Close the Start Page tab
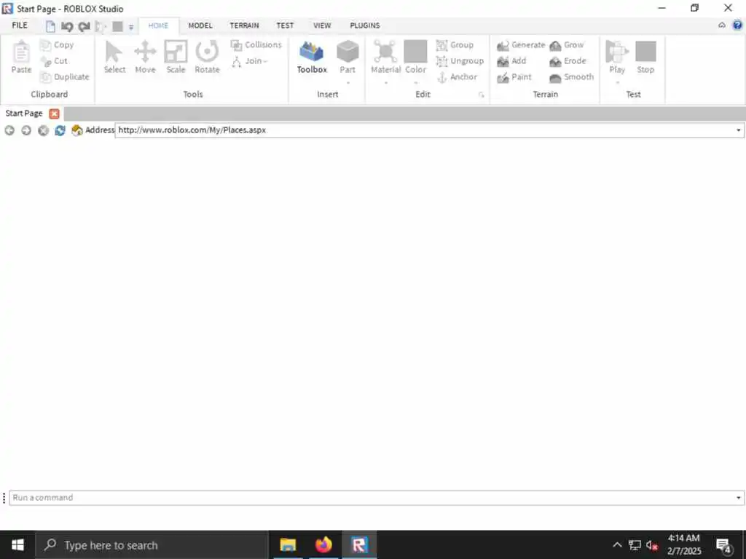This screenshot has height=559, width=746. tap(54, 114)
